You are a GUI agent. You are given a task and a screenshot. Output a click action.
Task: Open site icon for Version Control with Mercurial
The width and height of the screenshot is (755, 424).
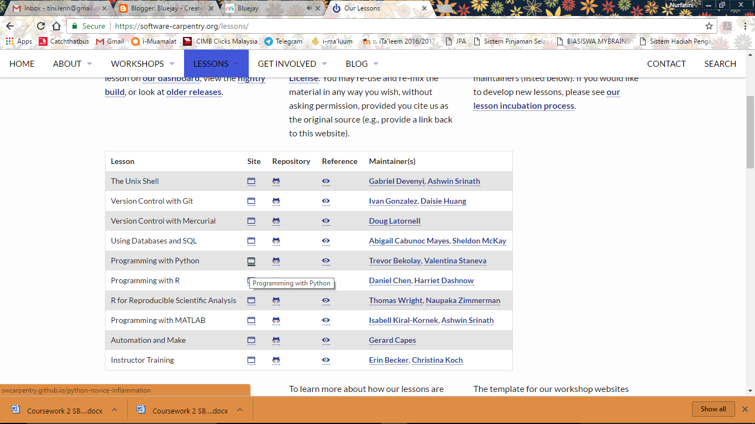pos(251,221)
